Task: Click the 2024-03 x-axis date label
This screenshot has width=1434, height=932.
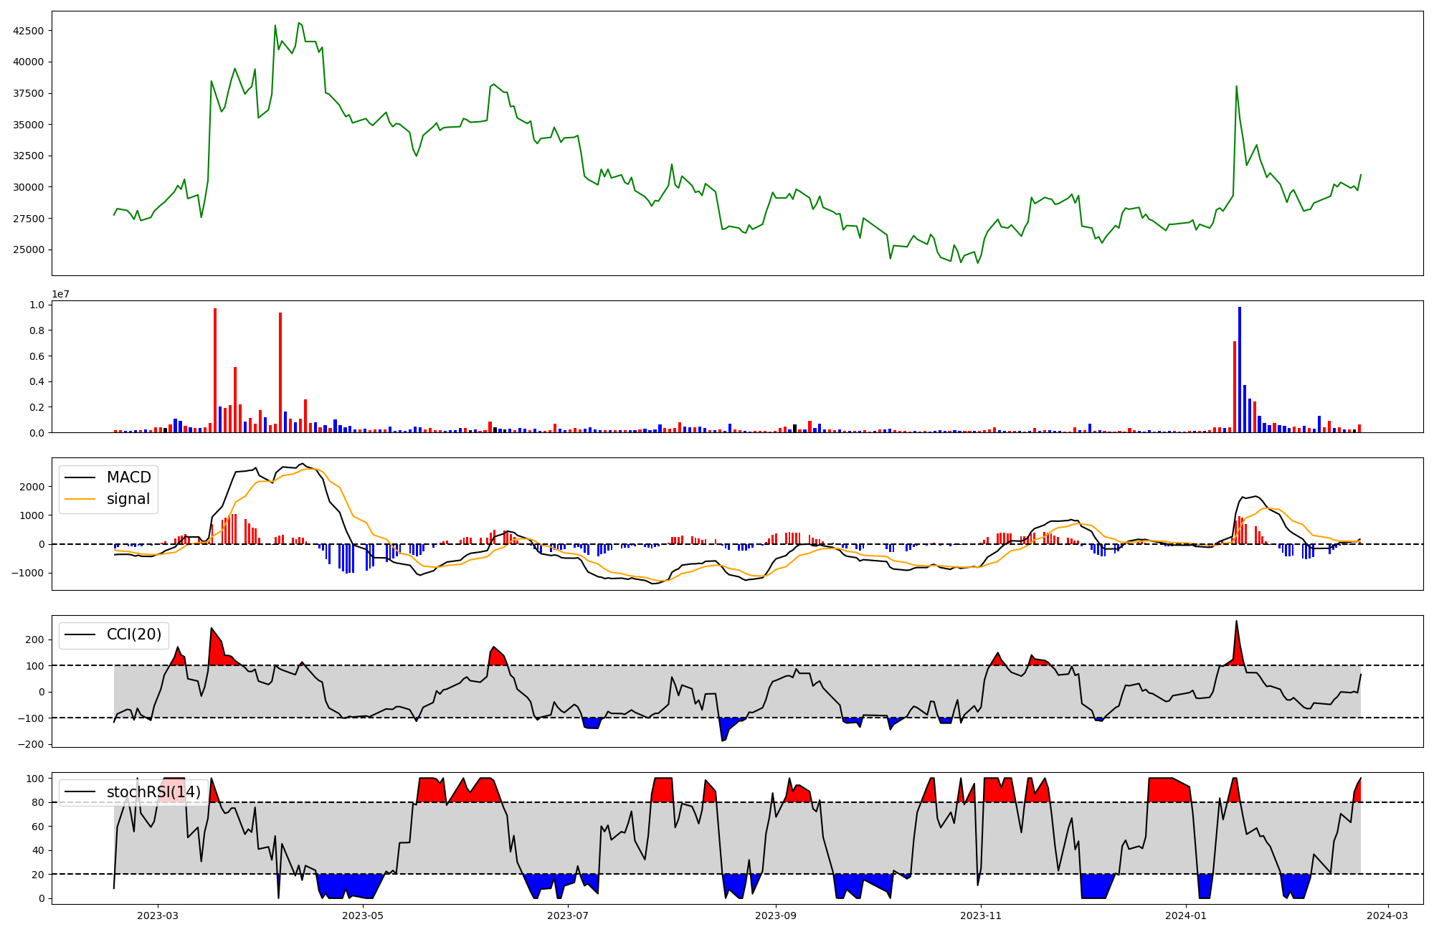Action: (x=1388, y=916)
